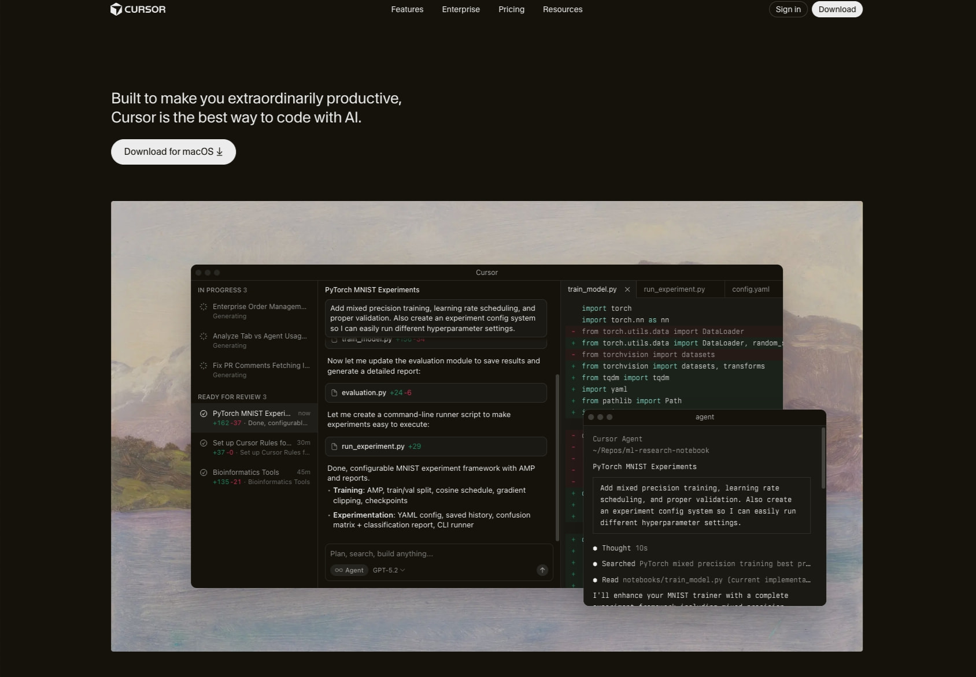Image resolution: width=976 pixels, height=677 pixels.
Task: Select Fix PR Comments Fetching spinner icon
Action: pyautogui.click(x=204, y=366)
